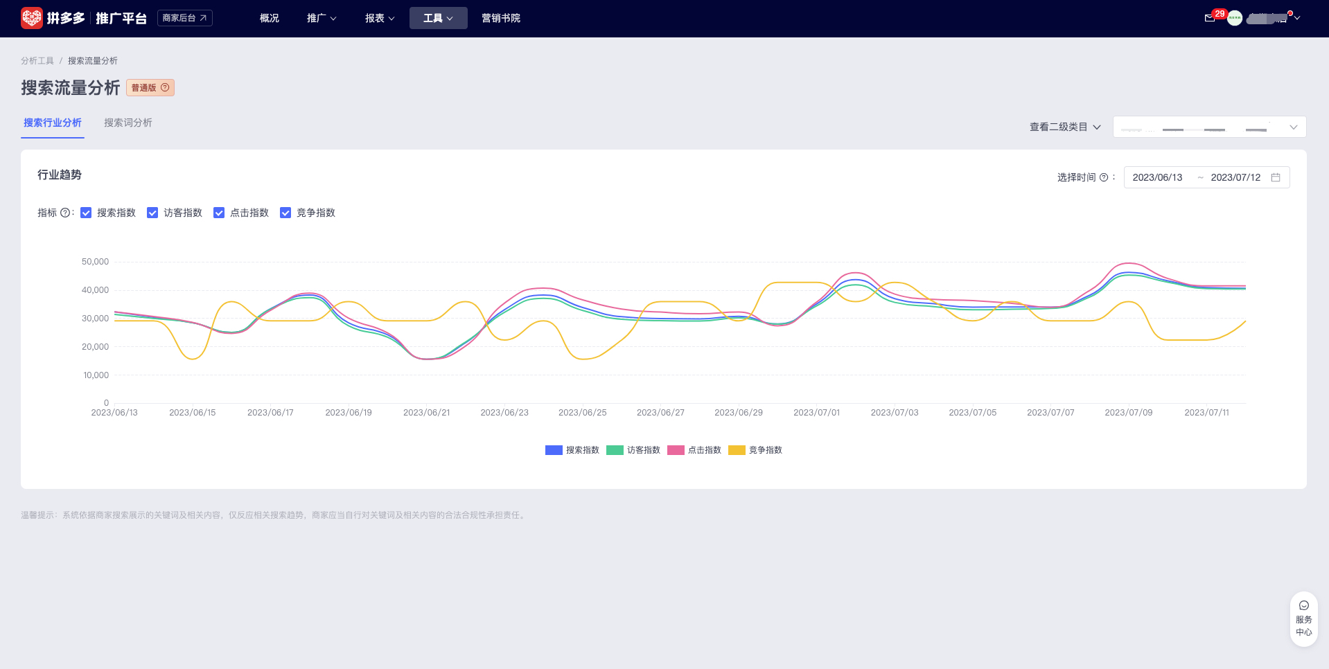The image size is (1329, 669).
Task: Click the help icon beside 指标
Action: pos(65,213)
